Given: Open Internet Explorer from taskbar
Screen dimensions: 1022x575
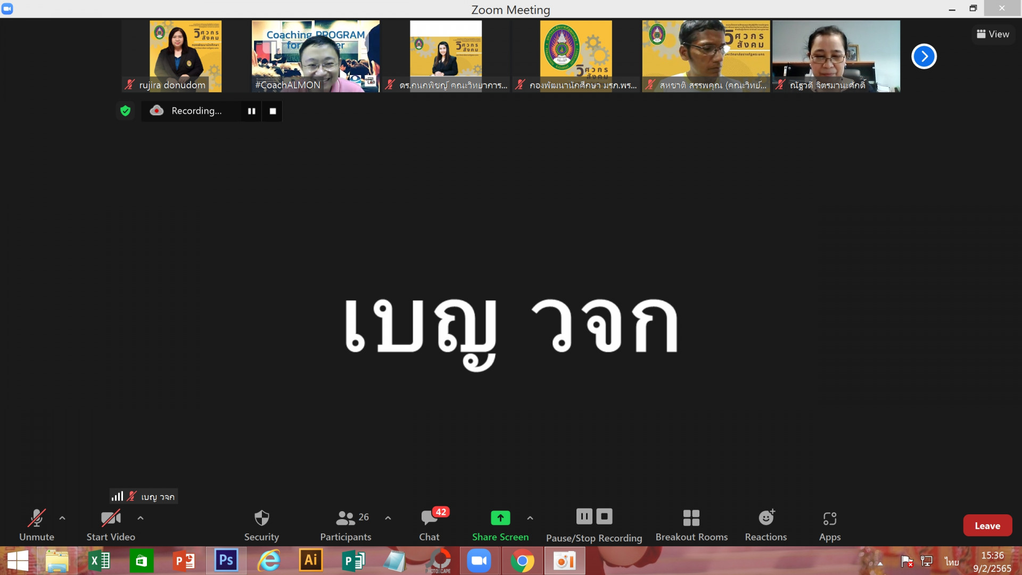Looking at the screenshot, I should 269,561.
